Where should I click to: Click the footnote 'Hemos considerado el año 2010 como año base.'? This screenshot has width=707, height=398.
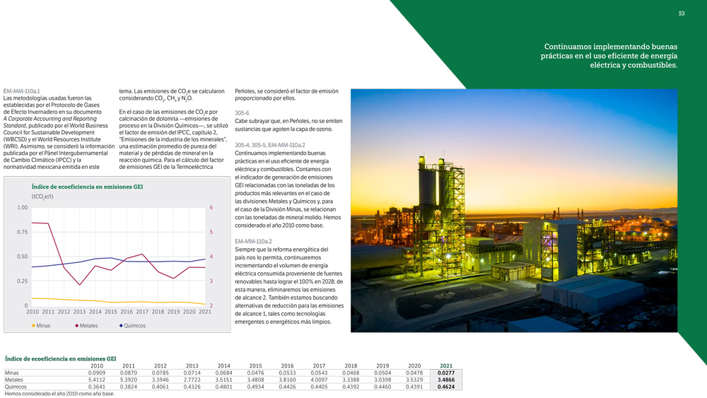[x=59, y=394]
